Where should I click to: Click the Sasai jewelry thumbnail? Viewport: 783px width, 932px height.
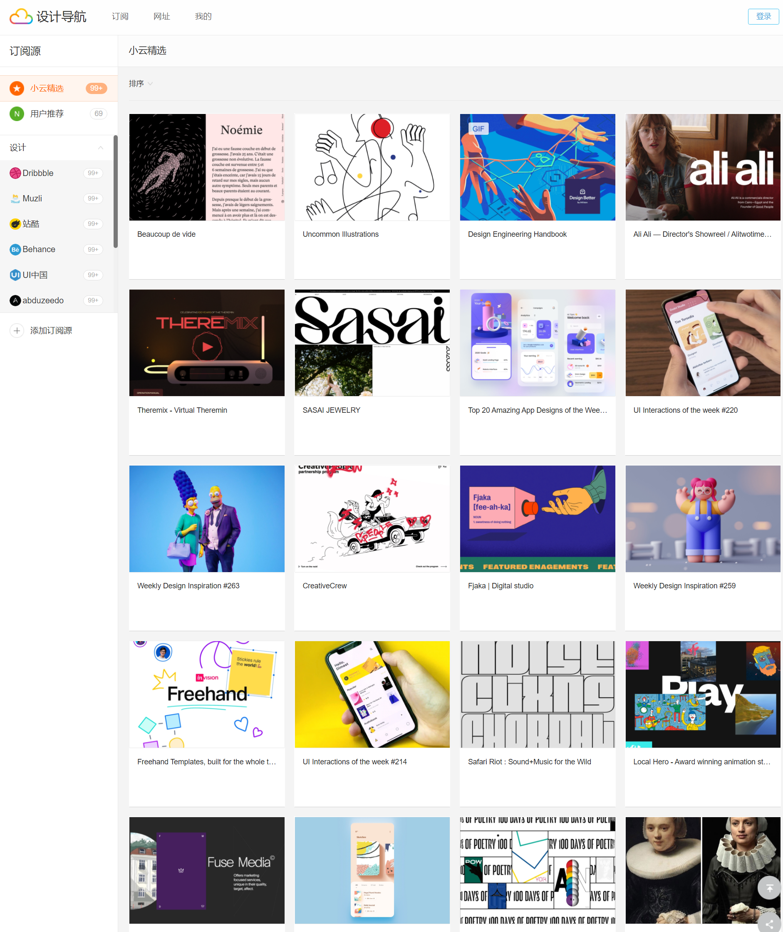pos(372,342)
